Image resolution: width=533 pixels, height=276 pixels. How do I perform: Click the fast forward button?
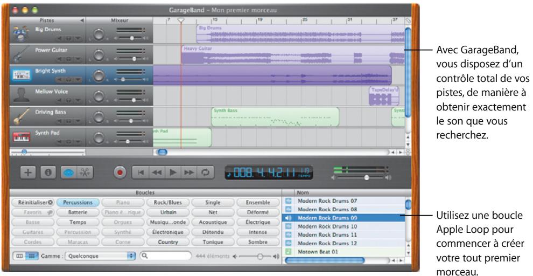[189, 172]
